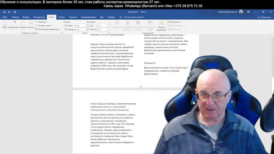Viewport: 274px width, 154px height.
Task: Increase the Справа indent with spinner arrow
Action: (x=86, y=29)
